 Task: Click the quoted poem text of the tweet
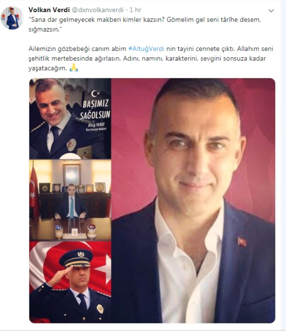pos(145,24)
